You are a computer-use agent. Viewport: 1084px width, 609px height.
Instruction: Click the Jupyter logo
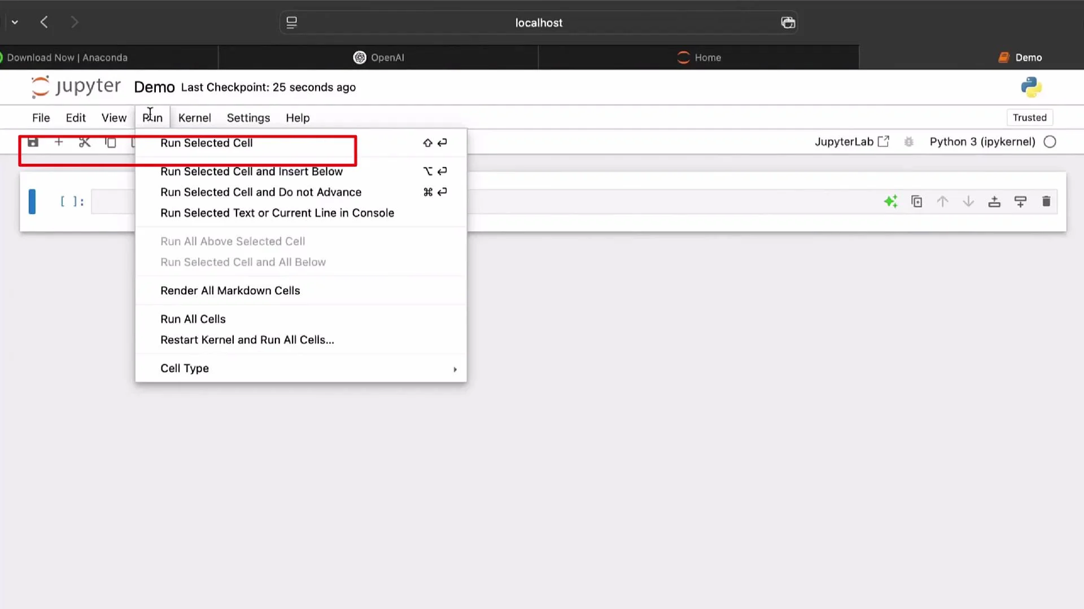(76, 87)
